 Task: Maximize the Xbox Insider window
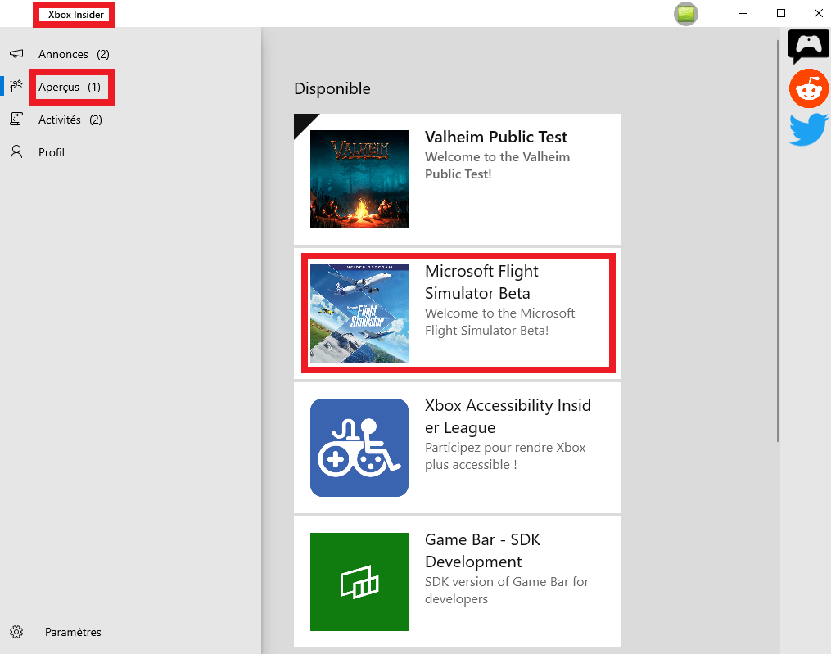pos(781,13)
